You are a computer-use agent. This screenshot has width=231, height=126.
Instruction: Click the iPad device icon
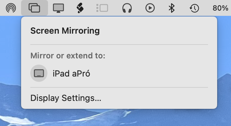[x=39, y=73]
